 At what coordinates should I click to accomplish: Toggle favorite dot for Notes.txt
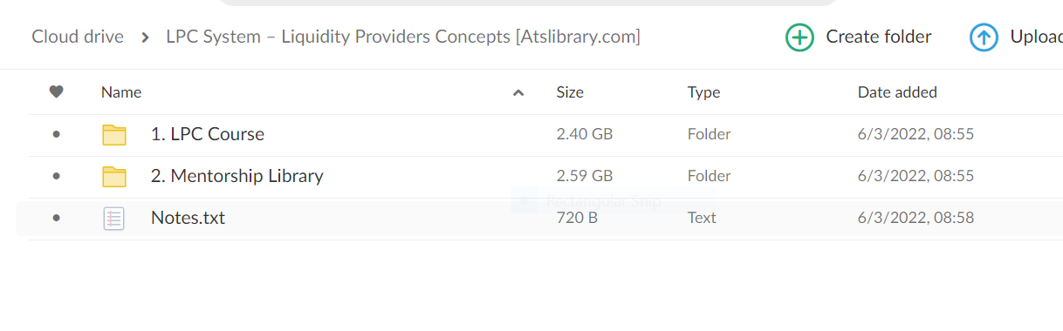[57, 218]
